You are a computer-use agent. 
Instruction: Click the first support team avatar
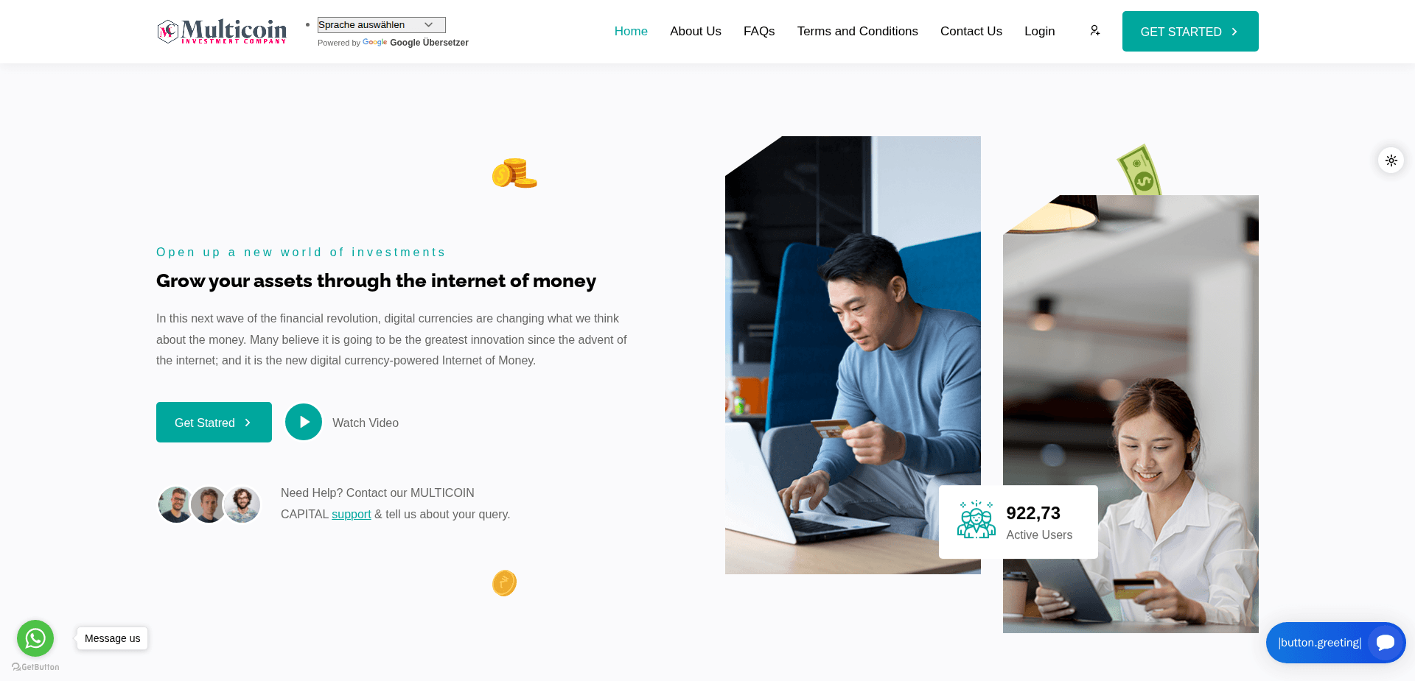(x=175, y=505)
